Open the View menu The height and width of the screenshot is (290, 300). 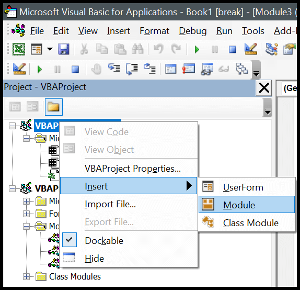pos(88,31)
